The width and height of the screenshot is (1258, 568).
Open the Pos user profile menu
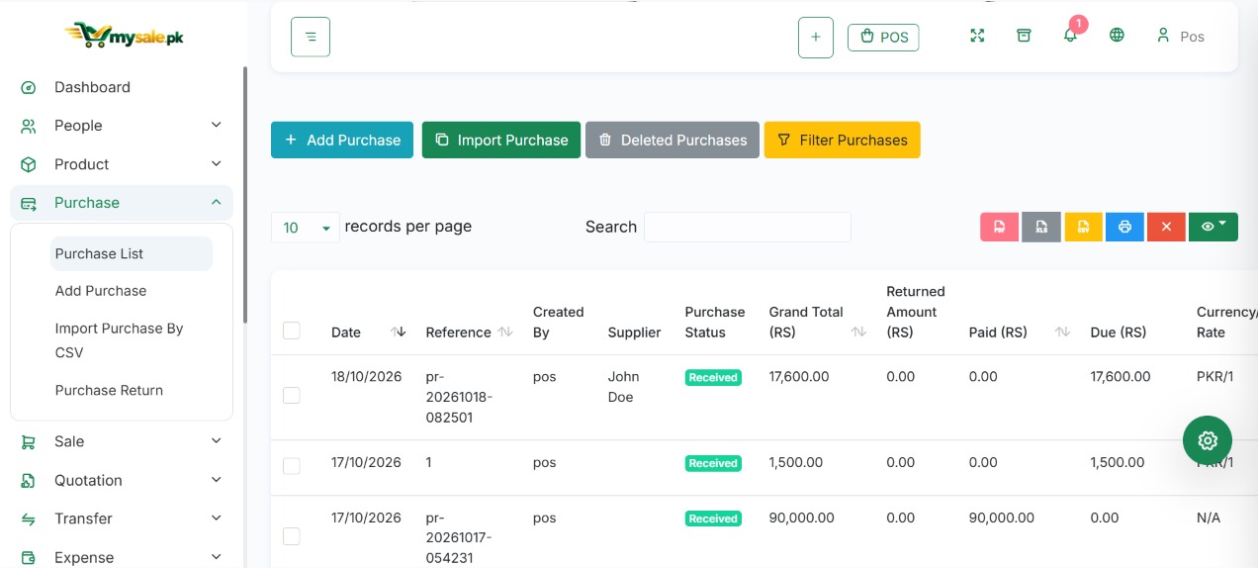(x=1180, y=36)
